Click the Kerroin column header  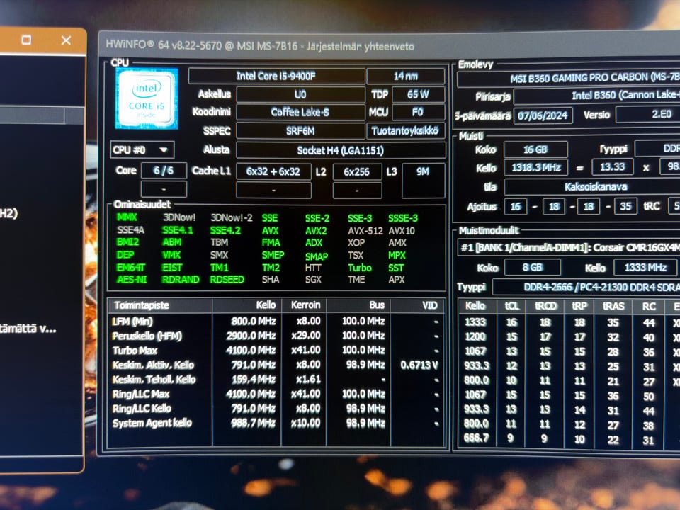pyautogui.click(x=304, y=305)
